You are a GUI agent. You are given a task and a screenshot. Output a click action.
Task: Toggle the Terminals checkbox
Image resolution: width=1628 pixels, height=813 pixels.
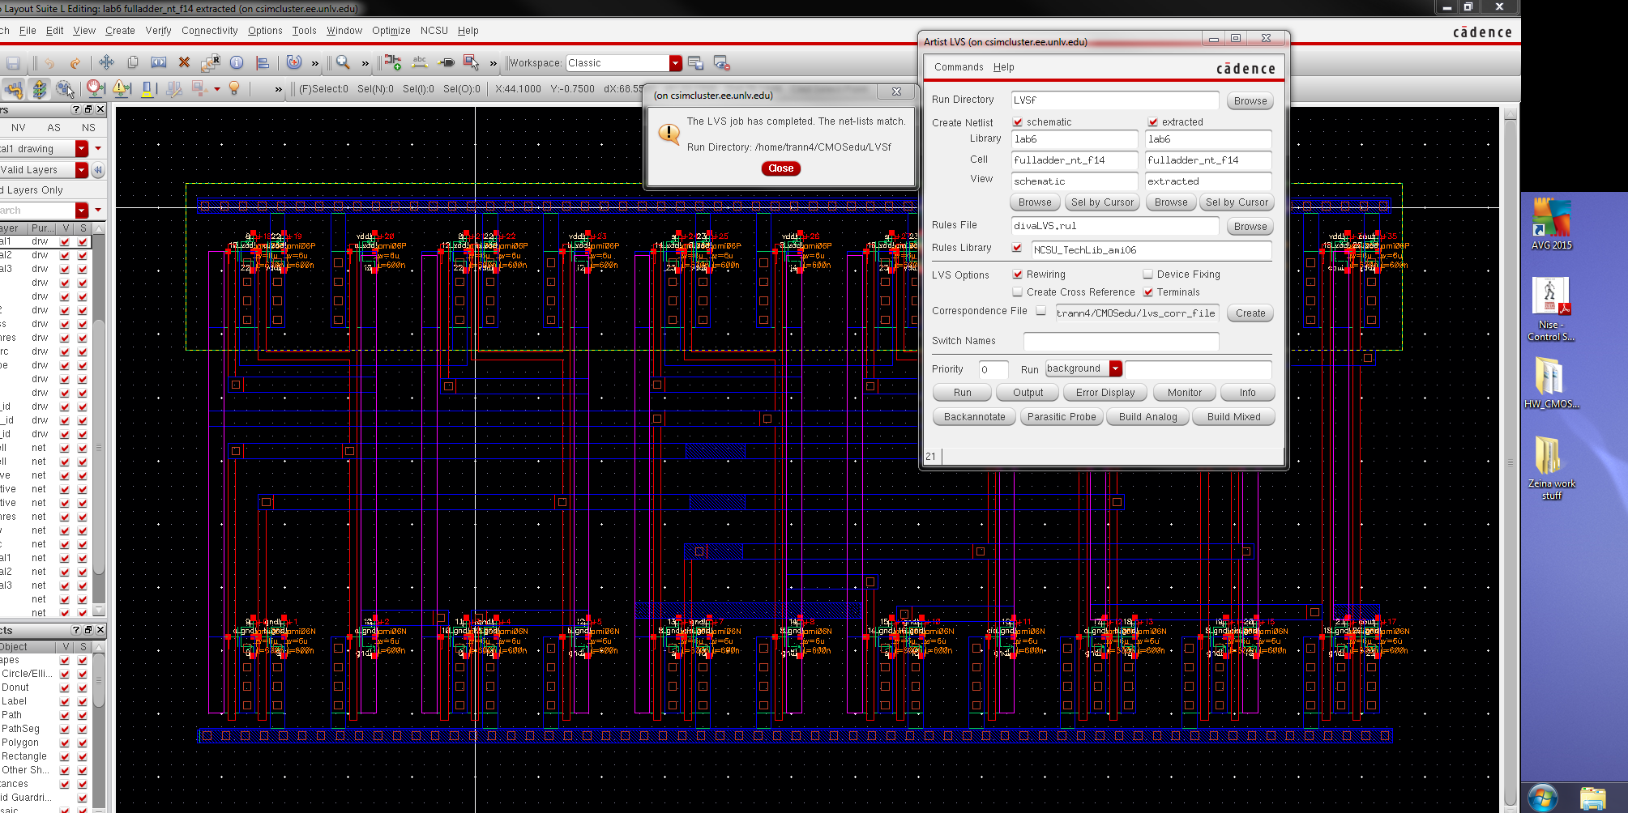point(1148,292)
